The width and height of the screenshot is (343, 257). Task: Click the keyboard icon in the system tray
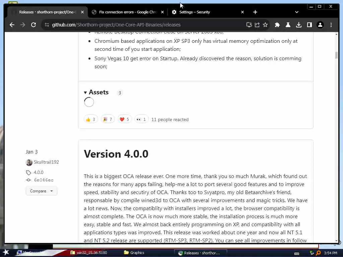click(x=297, y=254)
